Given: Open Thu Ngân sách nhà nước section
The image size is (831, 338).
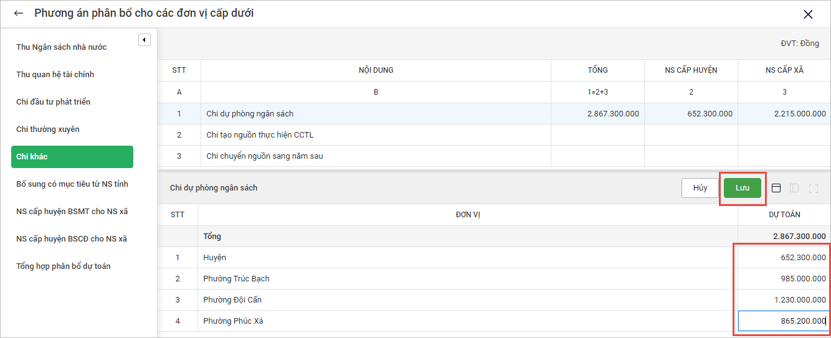Looking at the screenshot, I should [x=61, y=47].
